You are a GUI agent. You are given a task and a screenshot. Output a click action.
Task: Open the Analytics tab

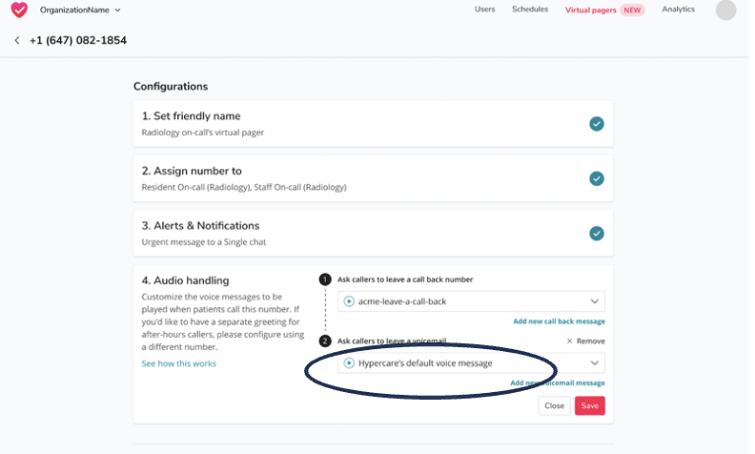click(678, 10)
